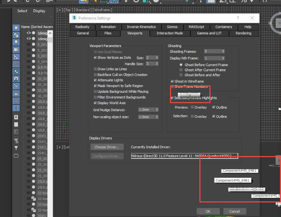This screenshot has height=217, width=281.
Task: Adjust Grid Nudge Distance spinner
Action: coord(157,109)
